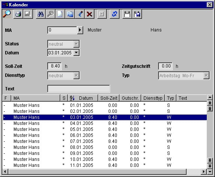
Task: Select the 10.01.2005 calendar row
Action: tap(105, 159)
